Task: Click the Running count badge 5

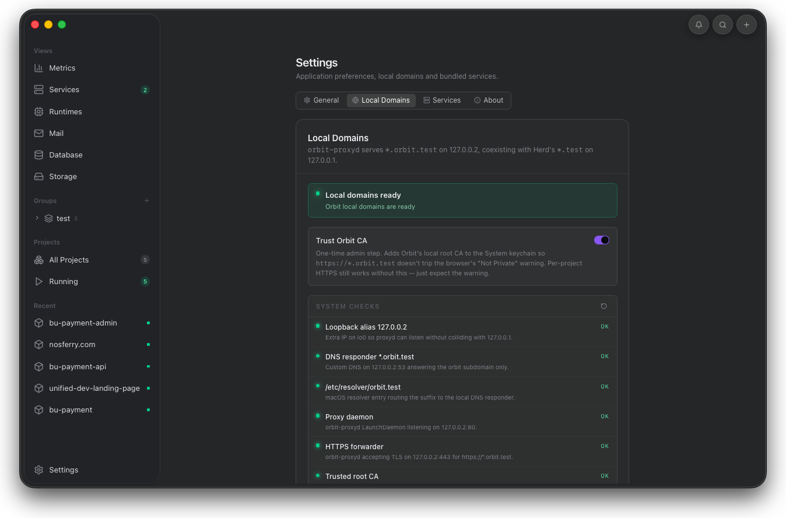Action: [x=145, y=281]
